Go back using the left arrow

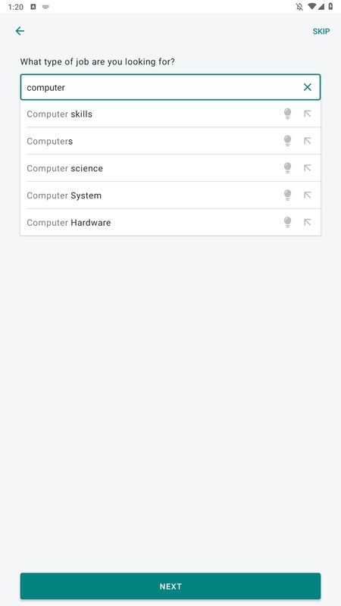click(x=20, y=31)
